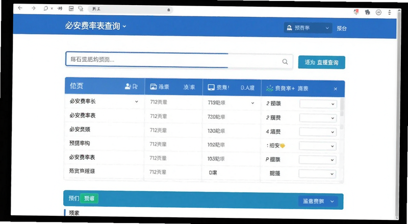Open the 预费率 dropdown in top bar

[x=308, y=28]
